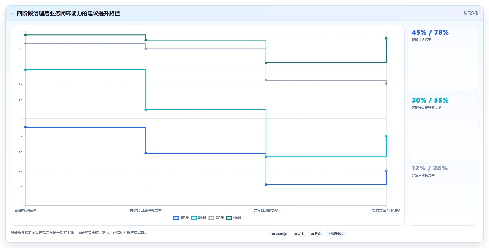This screenshot has height=248, width=489.
Task: Click the 经营异常可下钻率 x-axis label
Action: pyautogui.click(x=386, y=210)
